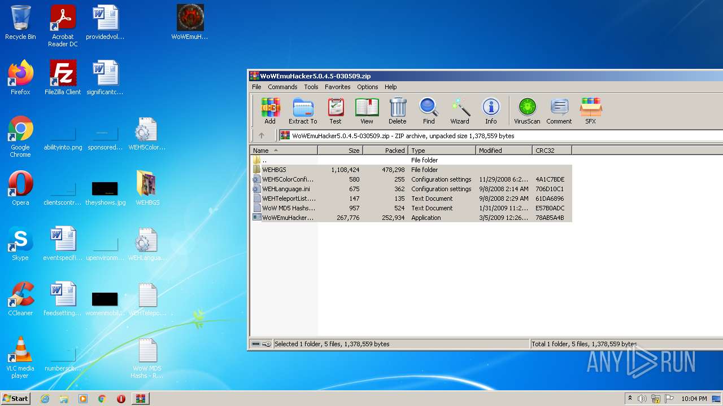Image resolution: width=723 pixels, height=406 pixels.
Task: Open the Options menu
Action: pos(367,87)
